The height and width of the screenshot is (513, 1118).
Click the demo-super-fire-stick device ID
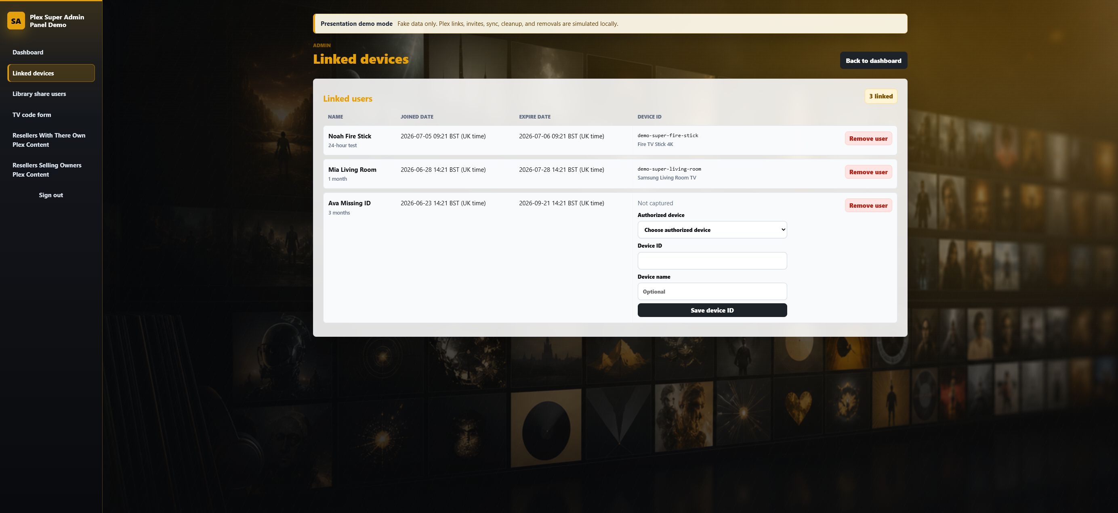668,135
